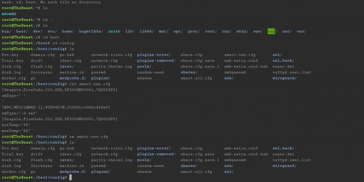Select boot/ entry in the root listing

[22, 31]
